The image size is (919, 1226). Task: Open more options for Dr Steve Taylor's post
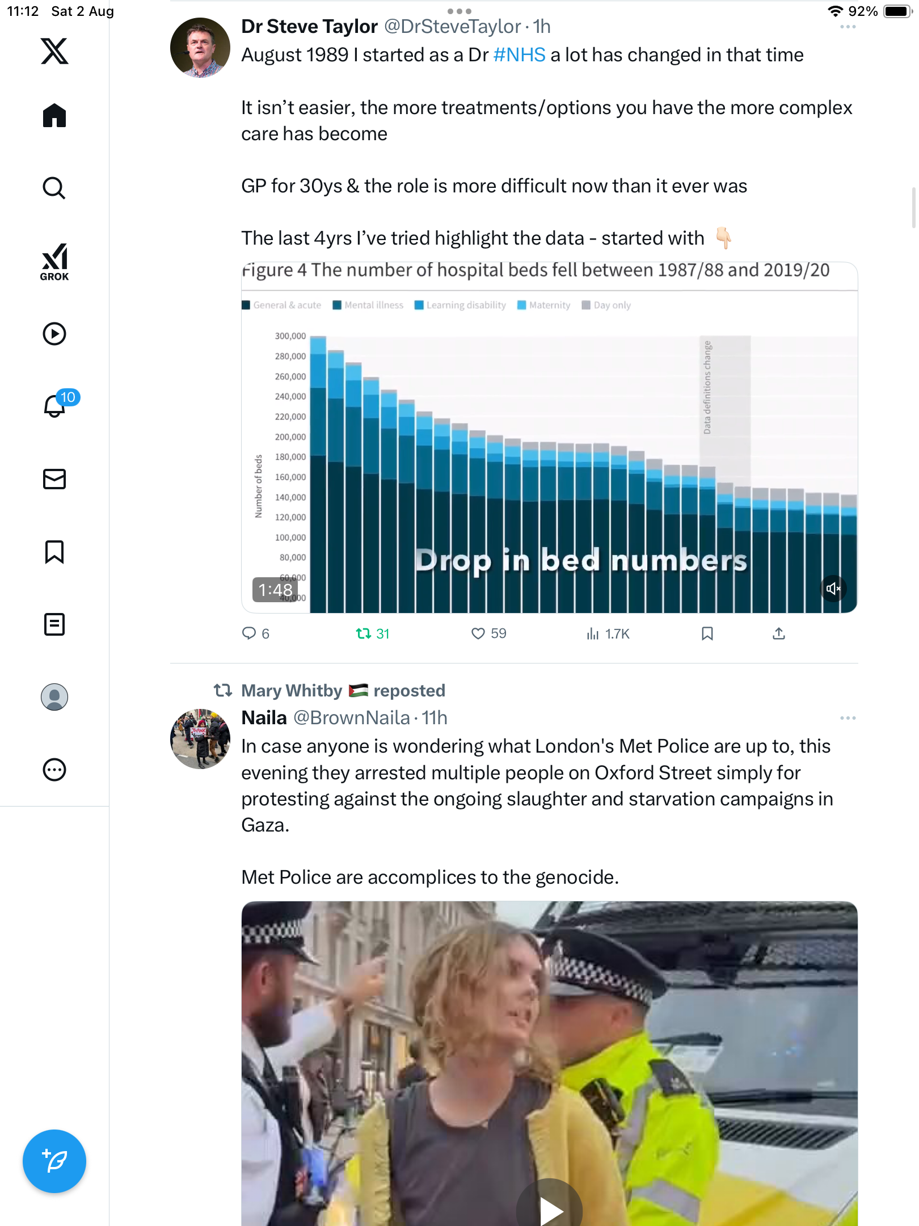pos(848,27)
